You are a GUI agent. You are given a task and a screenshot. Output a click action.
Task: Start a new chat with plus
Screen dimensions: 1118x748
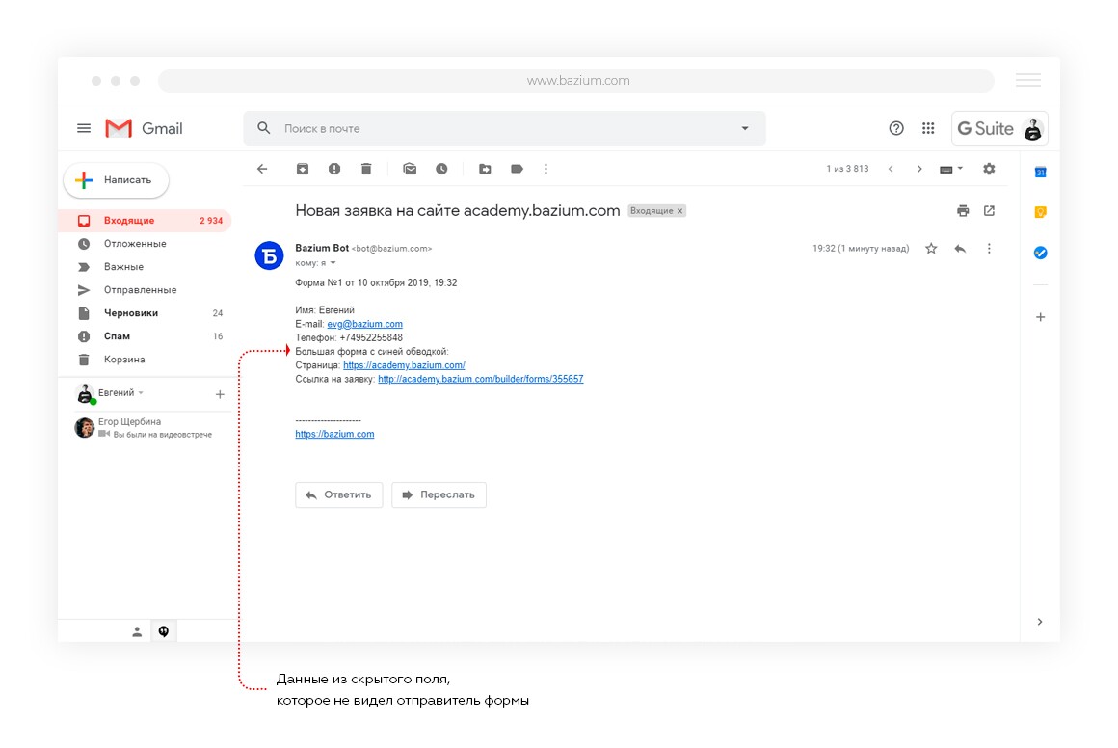[220, 394]
